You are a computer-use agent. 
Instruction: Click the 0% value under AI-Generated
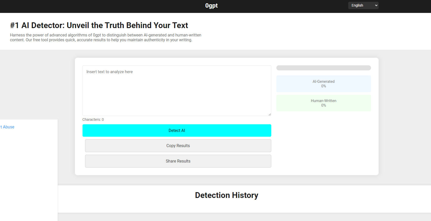pos(323,86)
